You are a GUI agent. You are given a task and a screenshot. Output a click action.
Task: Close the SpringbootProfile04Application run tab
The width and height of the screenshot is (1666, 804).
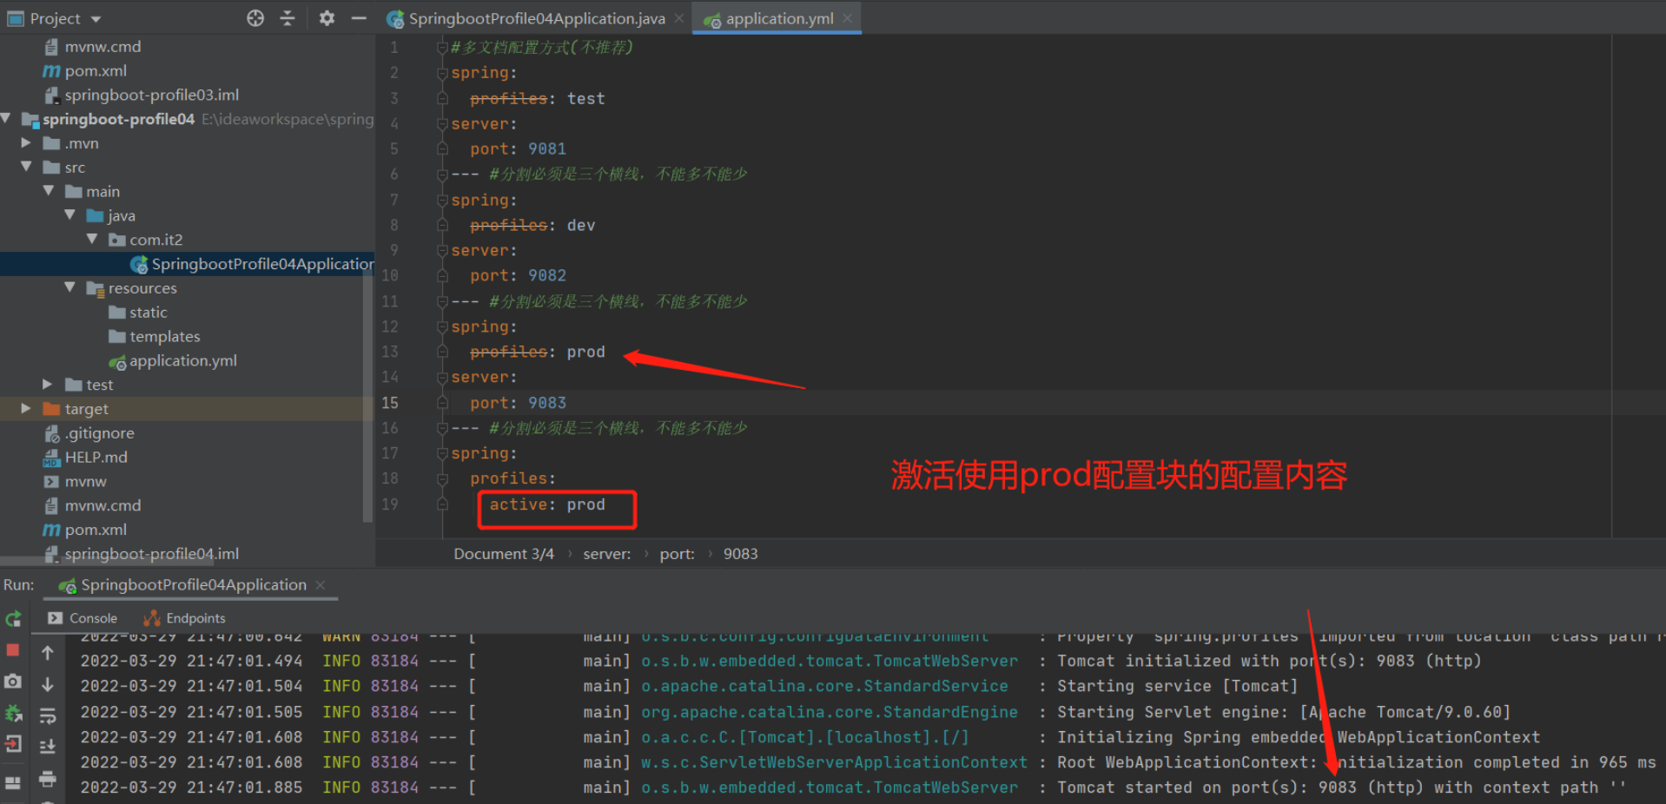[x=321, y=585]
